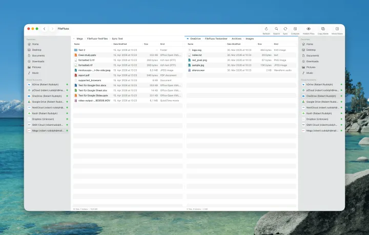The width and height of the screenshot is (369, 235).
Task: Click FileFluss Testordner in the breadcrumb
Action: pos(216,38)
